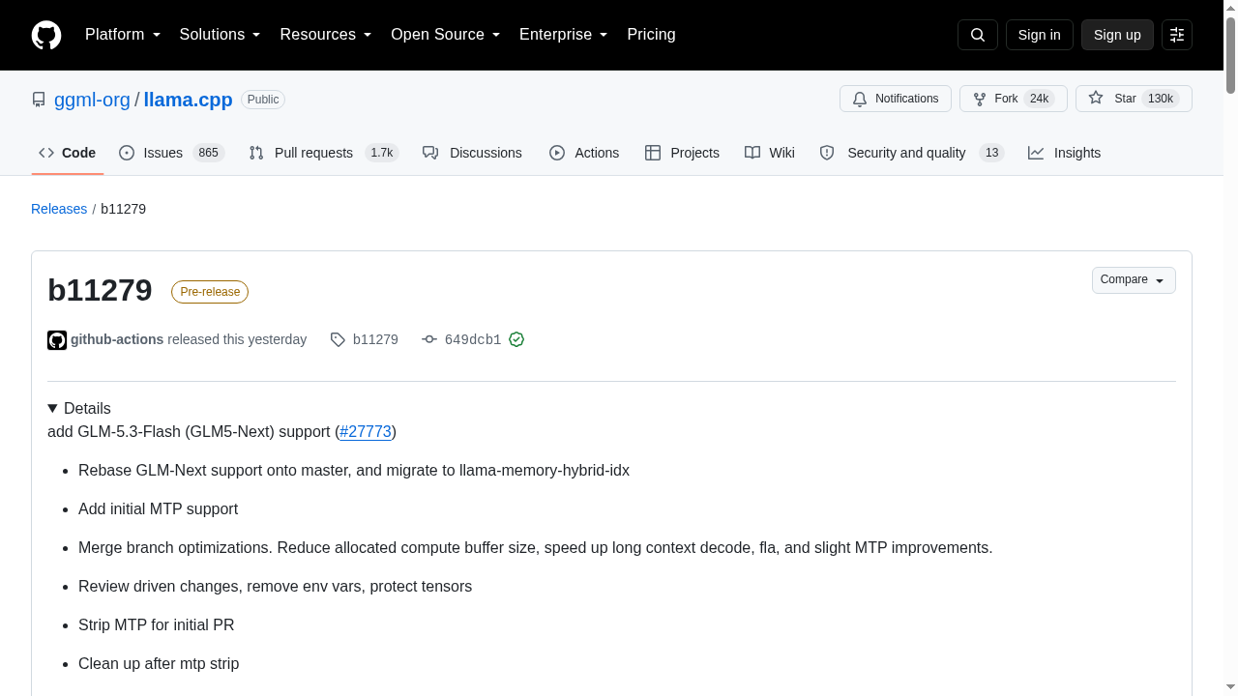
Task: Open the b11279 tag link
Action: pos(375,339)
